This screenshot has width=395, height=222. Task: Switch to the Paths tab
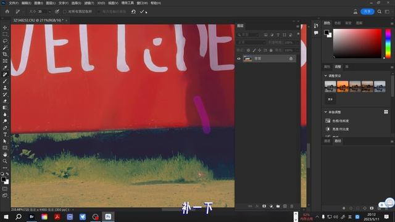click(338, 141)
